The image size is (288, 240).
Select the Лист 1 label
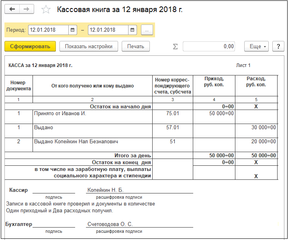tap(243, 65)
